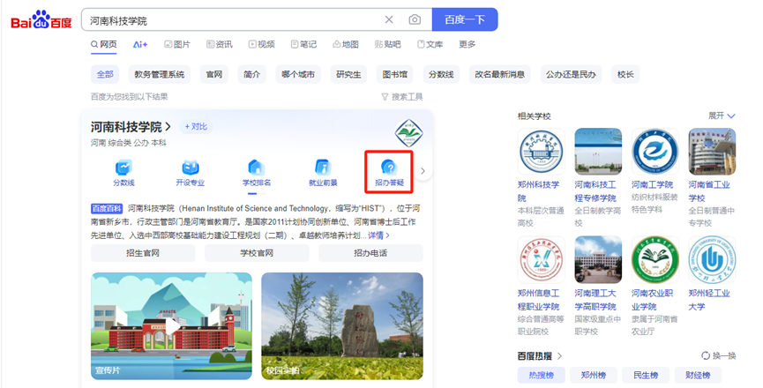Open the 就业前景 icon shortcut
This screenshot has width=763, height=388.
[x=323, y=173]
